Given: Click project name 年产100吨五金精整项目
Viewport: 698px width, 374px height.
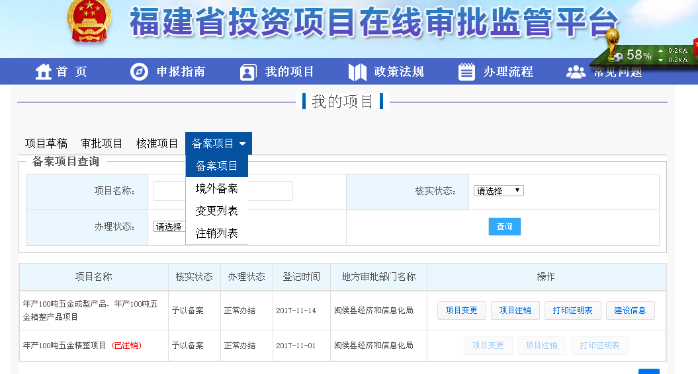Looking at the screenshot, I should pos(65,346).
